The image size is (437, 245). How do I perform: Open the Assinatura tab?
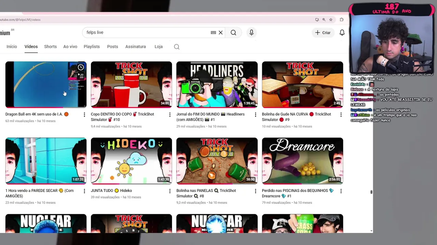136,47
